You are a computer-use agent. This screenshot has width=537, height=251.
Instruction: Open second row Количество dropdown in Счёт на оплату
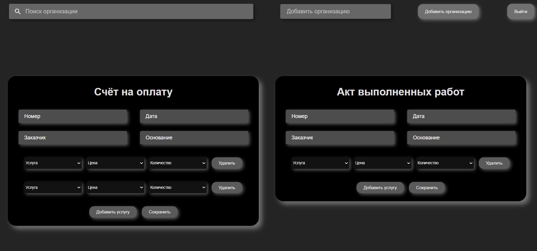(178, 188)
